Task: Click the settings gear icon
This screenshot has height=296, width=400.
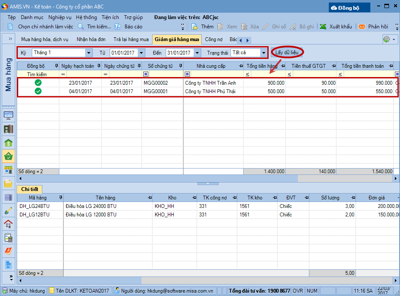Action: [x=386, y=39]
